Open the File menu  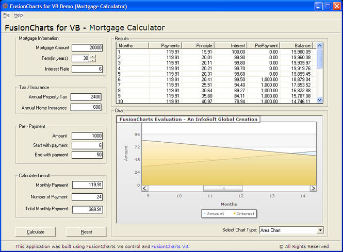[x=6, y=15]
